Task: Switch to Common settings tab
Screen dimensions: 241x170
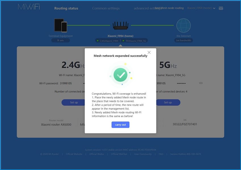Action: coord(106,8)
